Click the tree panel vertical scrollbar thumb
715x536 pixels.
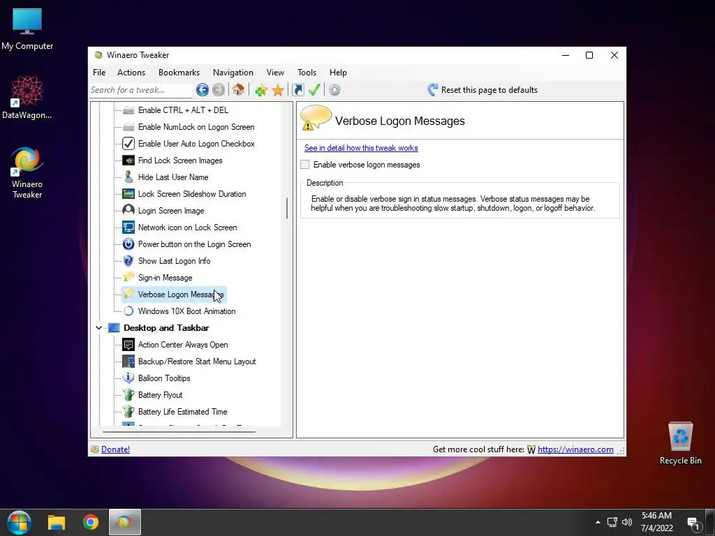(x=287, y=208)
